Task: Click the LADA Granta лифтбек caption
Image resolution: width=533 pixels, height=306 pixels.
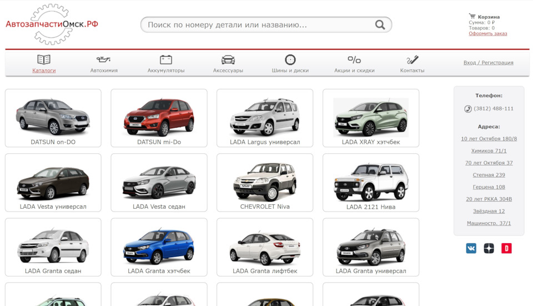Action: click(x=265, y=271)
